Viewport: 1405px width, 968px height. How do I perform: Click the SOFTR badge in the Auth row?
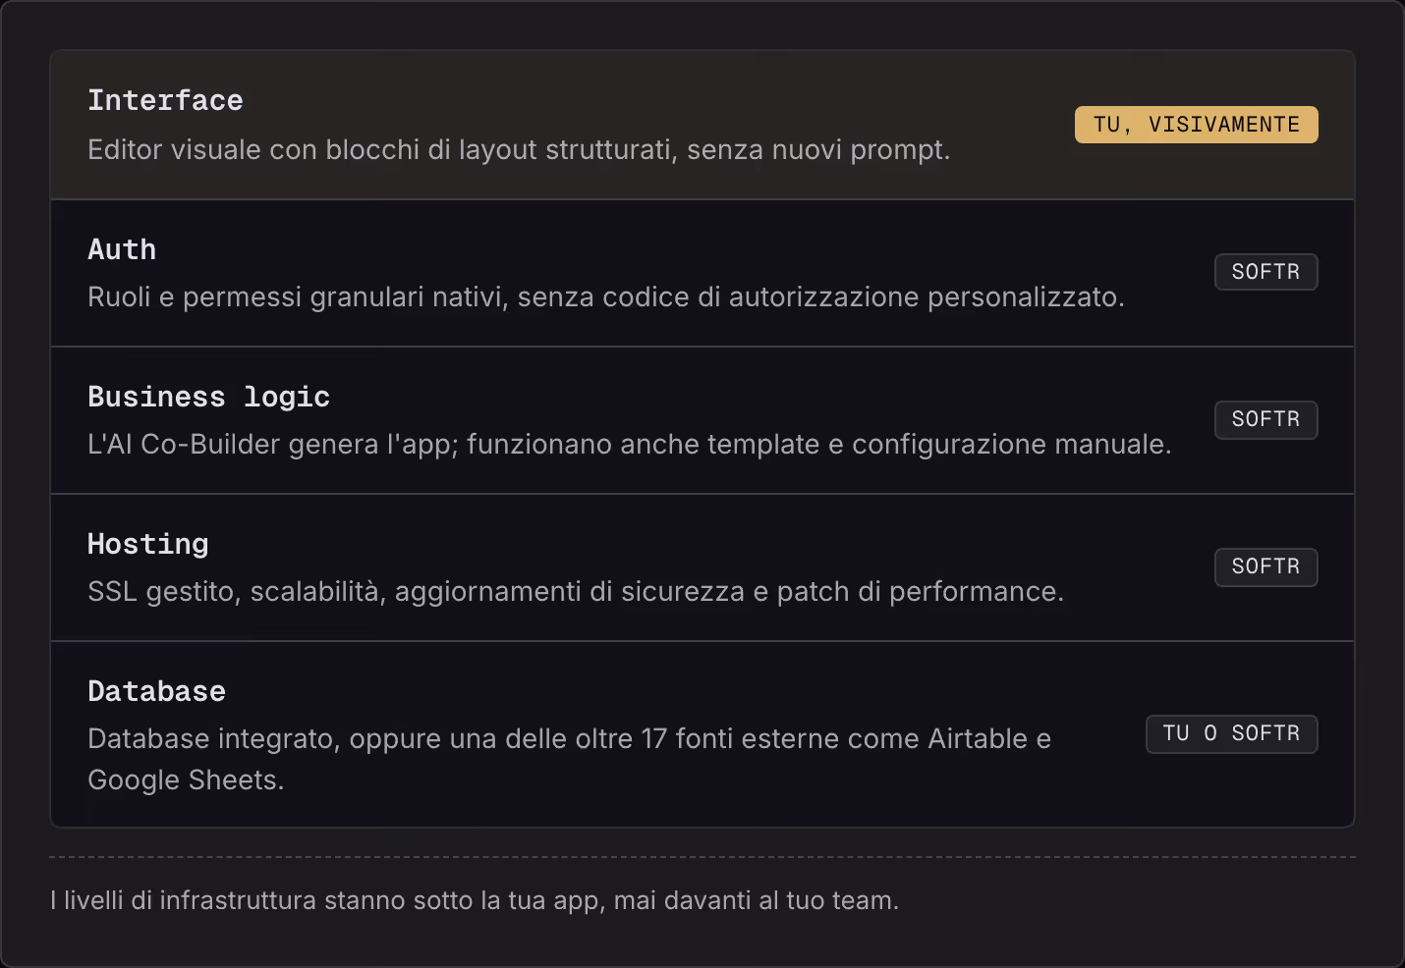click(x=1265, y=272)
